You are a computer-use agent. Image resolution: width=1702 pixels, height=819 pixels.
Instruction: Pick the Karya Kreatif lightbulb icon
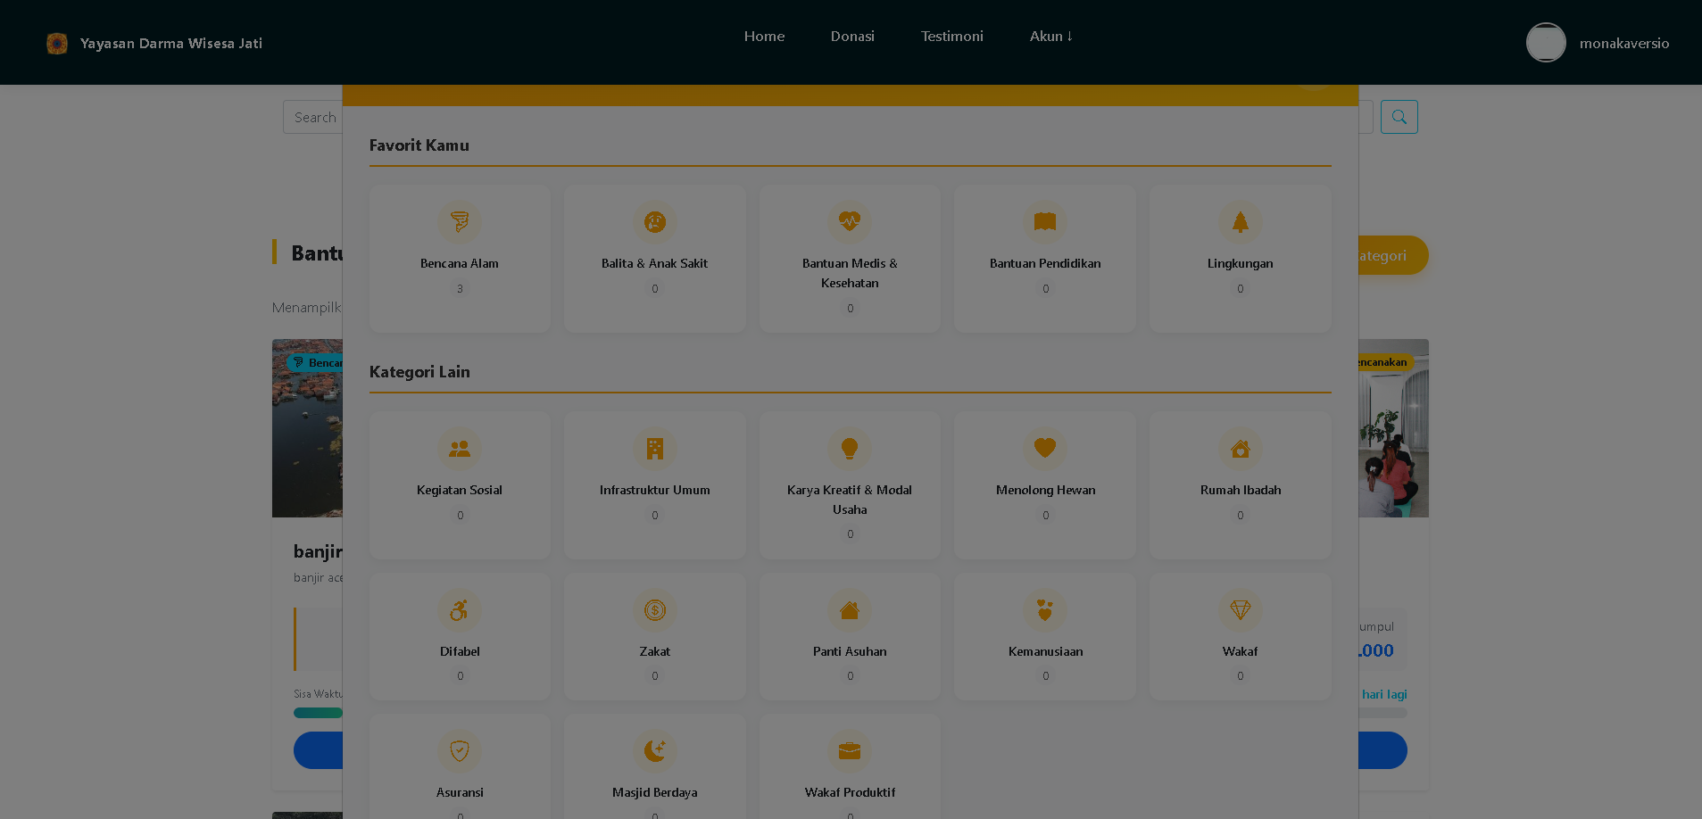[850, 448]
